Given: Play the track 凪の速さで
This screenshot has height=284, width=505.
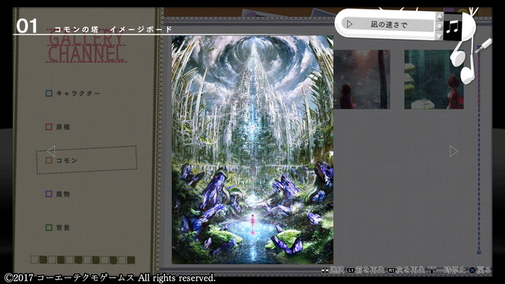Looking at the screenshot, I should point(350,24).
